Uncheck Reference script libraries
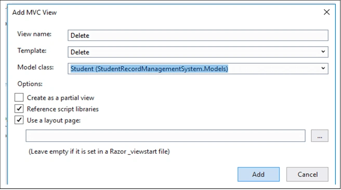 click(19, 108)
